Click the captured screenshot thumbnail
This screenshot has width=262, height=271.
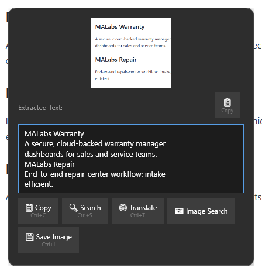coord(131,53)
